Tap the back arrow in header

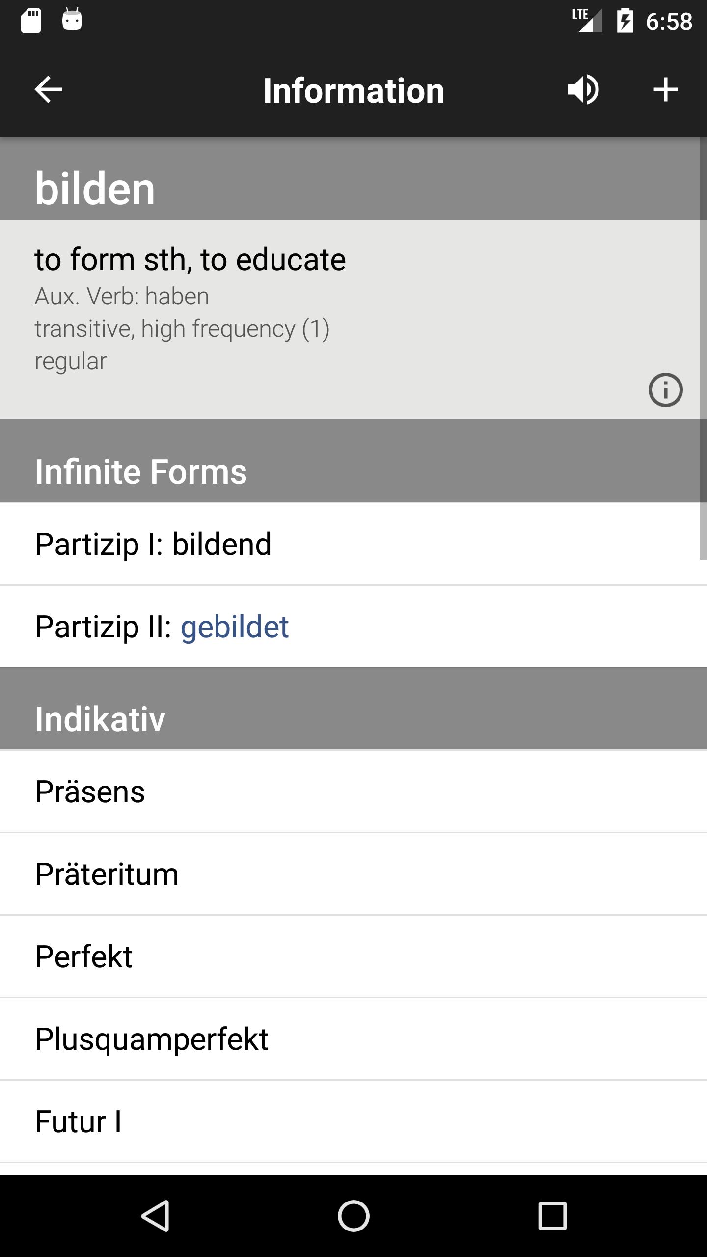tap(48, 90)
